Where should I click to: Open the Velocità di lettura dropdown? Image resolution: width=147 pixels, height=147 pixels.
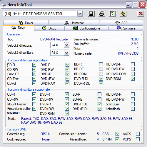coord(67,45)
